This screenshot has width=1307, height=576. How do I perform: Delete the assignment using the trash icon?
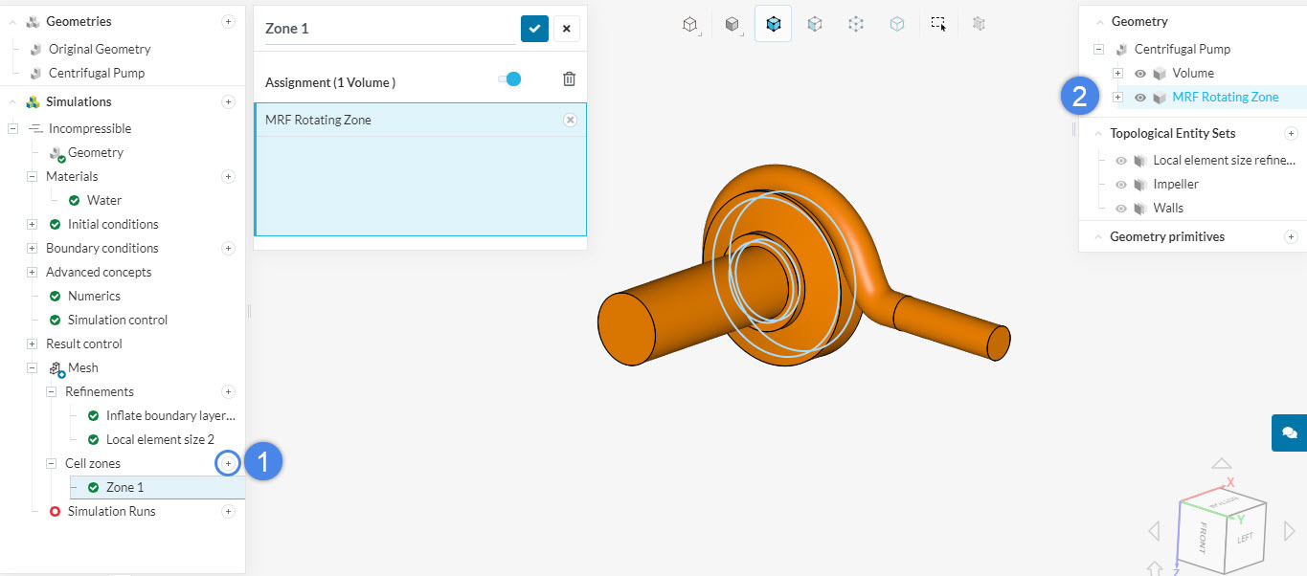click(x=569, y=79)
